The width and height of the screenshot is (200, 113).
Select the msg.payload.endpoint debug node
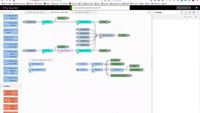tap(120, 75)
